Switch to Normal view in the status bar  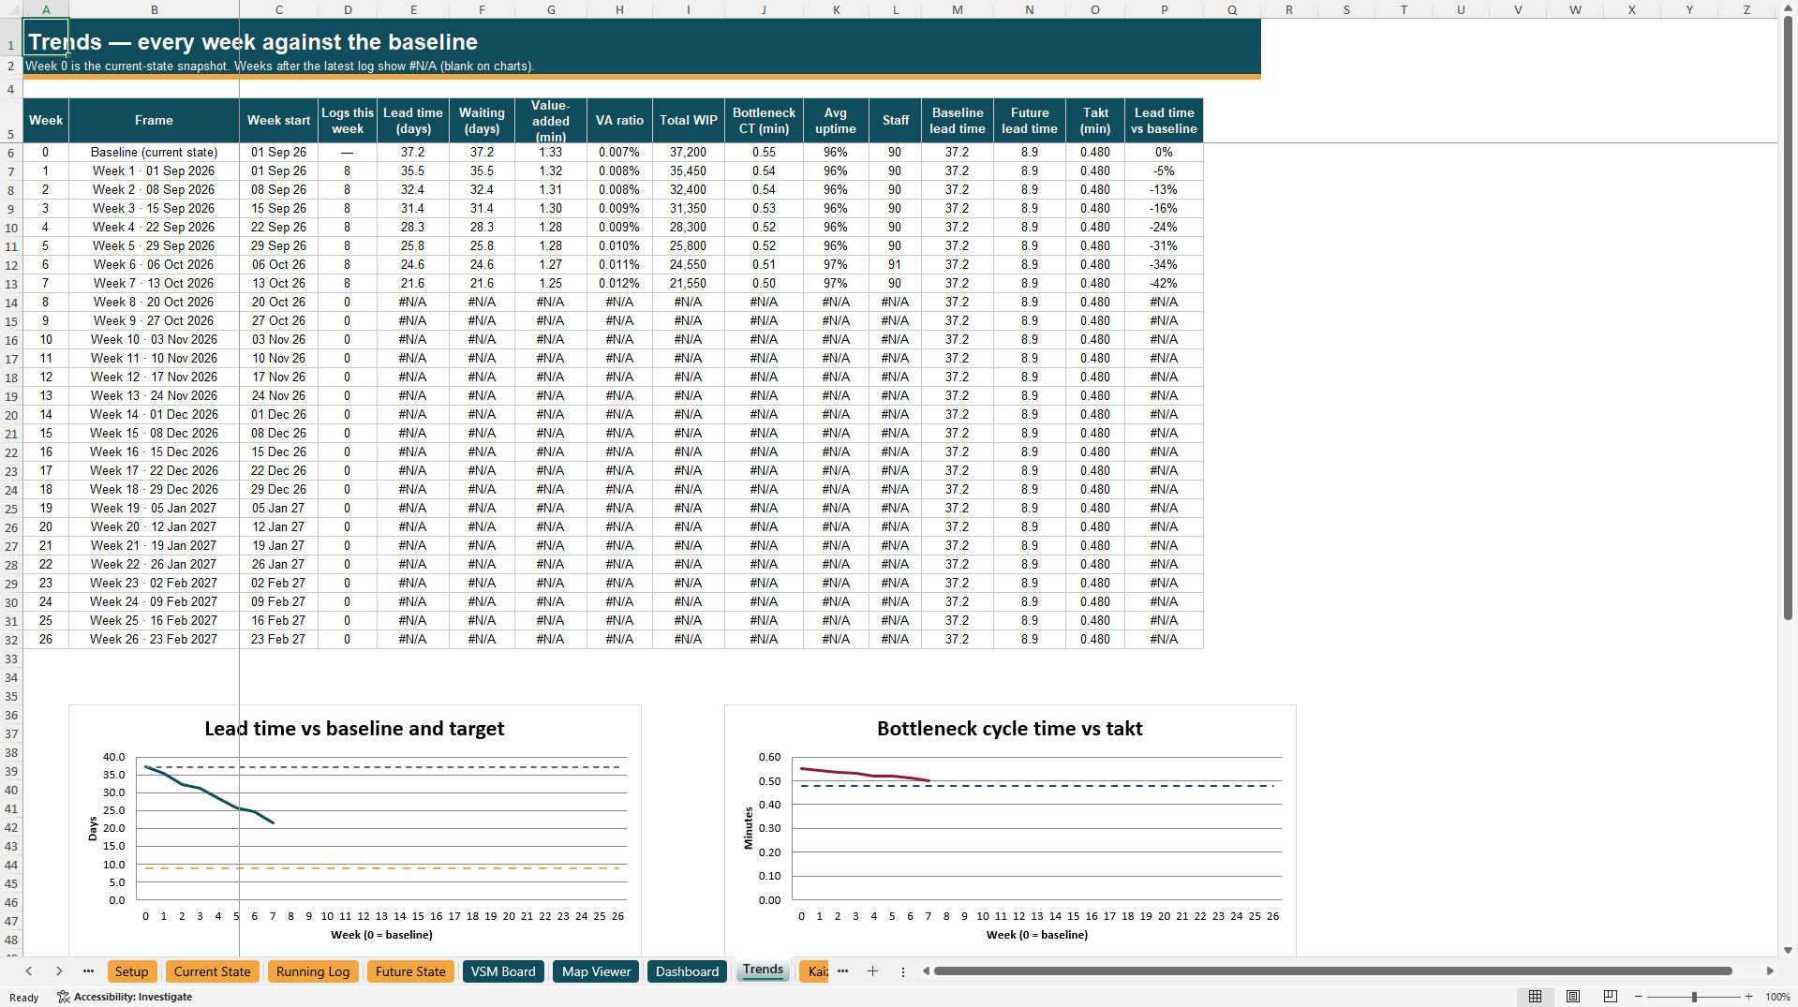1535,997
